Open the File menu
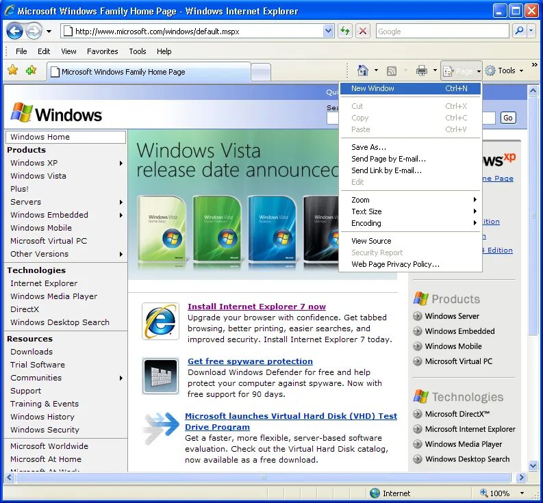Screen dimensions: 543x503 pos(21,51)
